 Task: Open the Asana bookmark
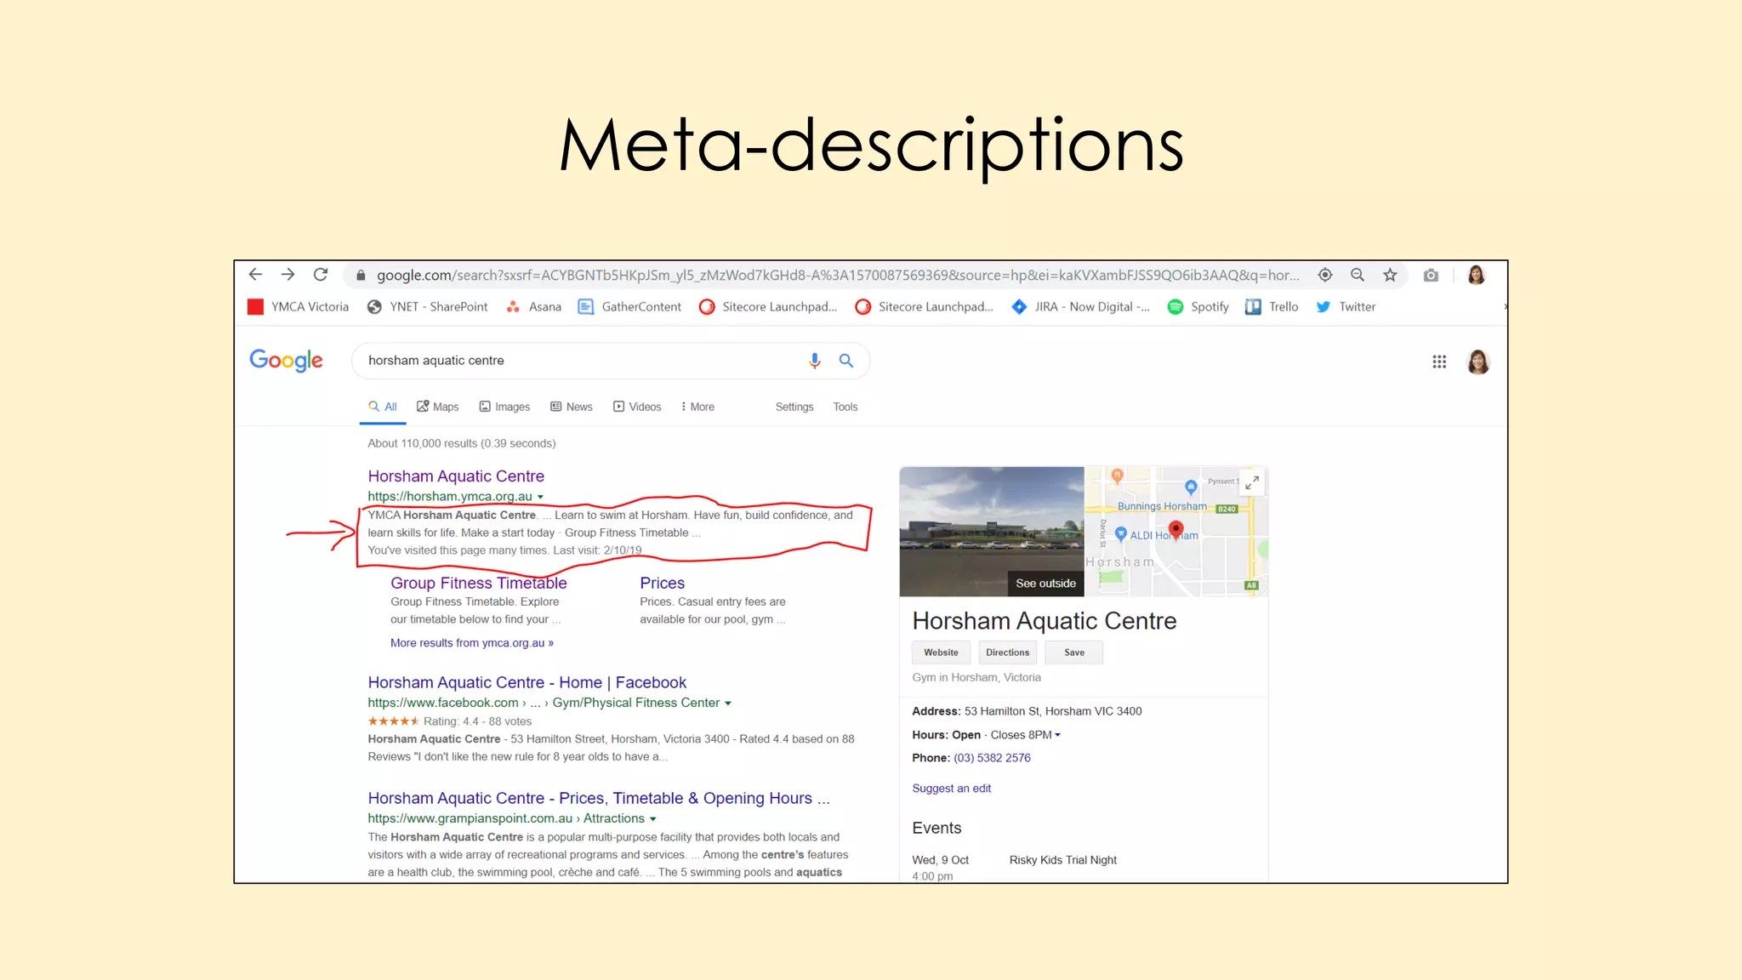tap(534, 307)
